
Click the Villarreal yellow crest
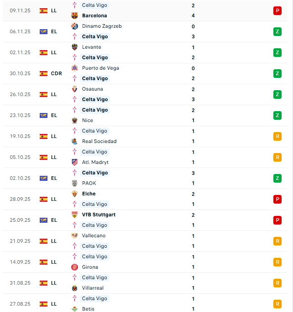click(75, 288)
